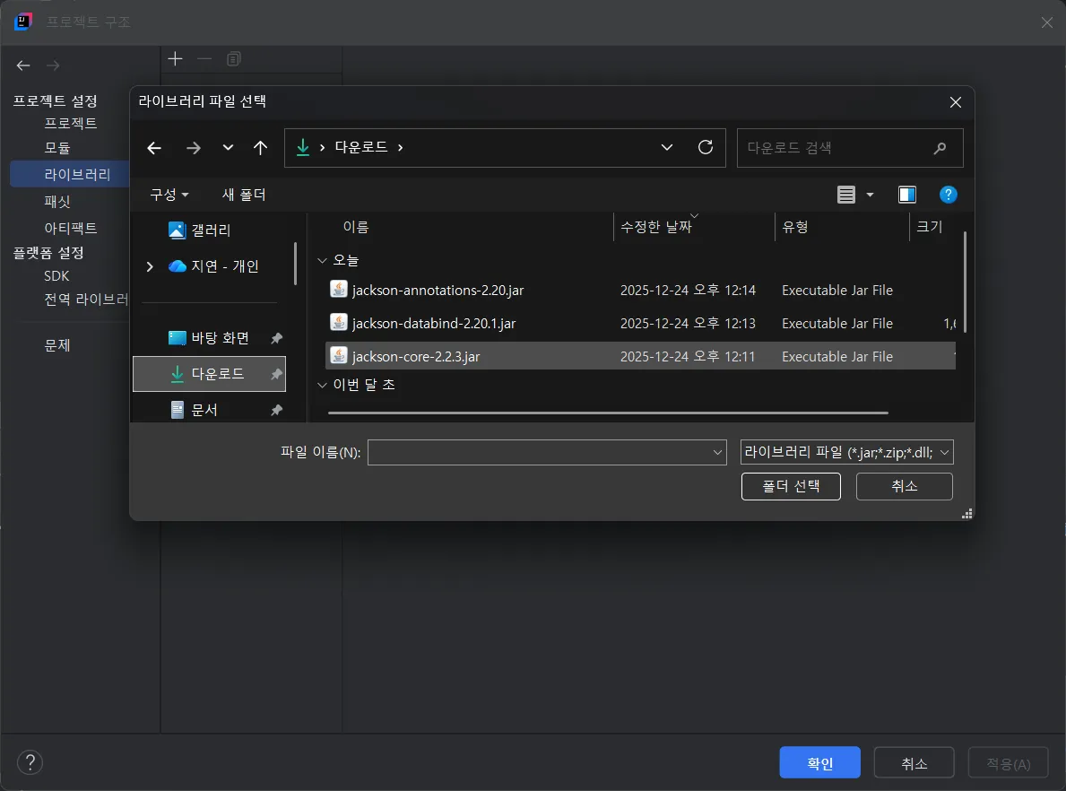Click the navigation pane scrollbar

pyautogui.click(x=295, y=264)
